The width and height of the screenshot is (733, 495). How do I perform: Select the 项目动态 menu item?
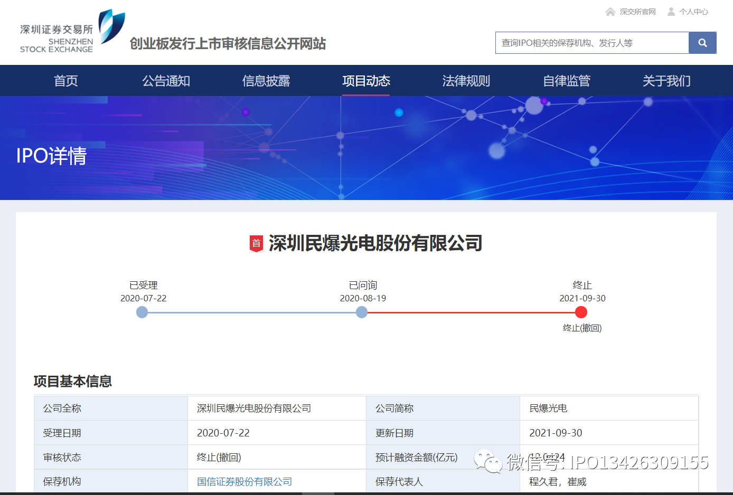pos(366,81)
